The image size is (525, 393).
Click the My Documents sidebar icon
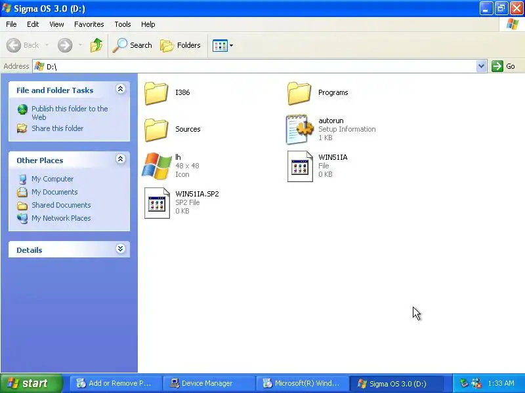tap(22, 192)
